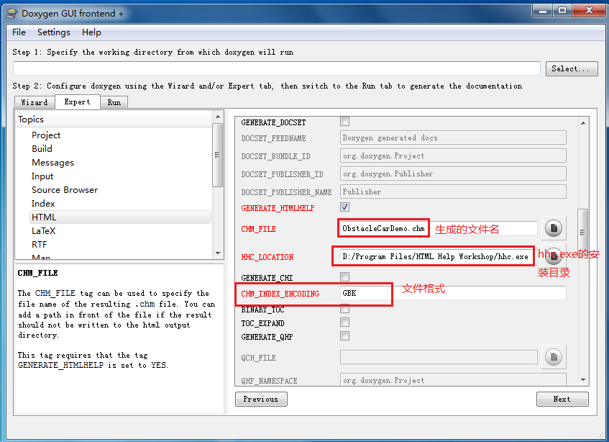The width and height of the screenshot is (609, 442).
Task: Click the empty QCH_FILE field
Action: coord(439,357)
